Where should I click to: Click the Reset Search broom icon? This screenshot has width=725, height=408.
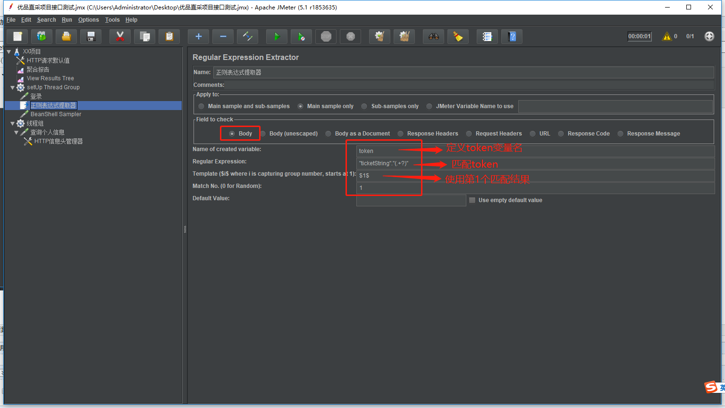pyautogui.click(x=458, y=36)
